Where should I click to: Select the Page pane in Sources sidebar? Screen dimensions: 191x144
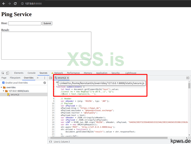pos(4,78)
